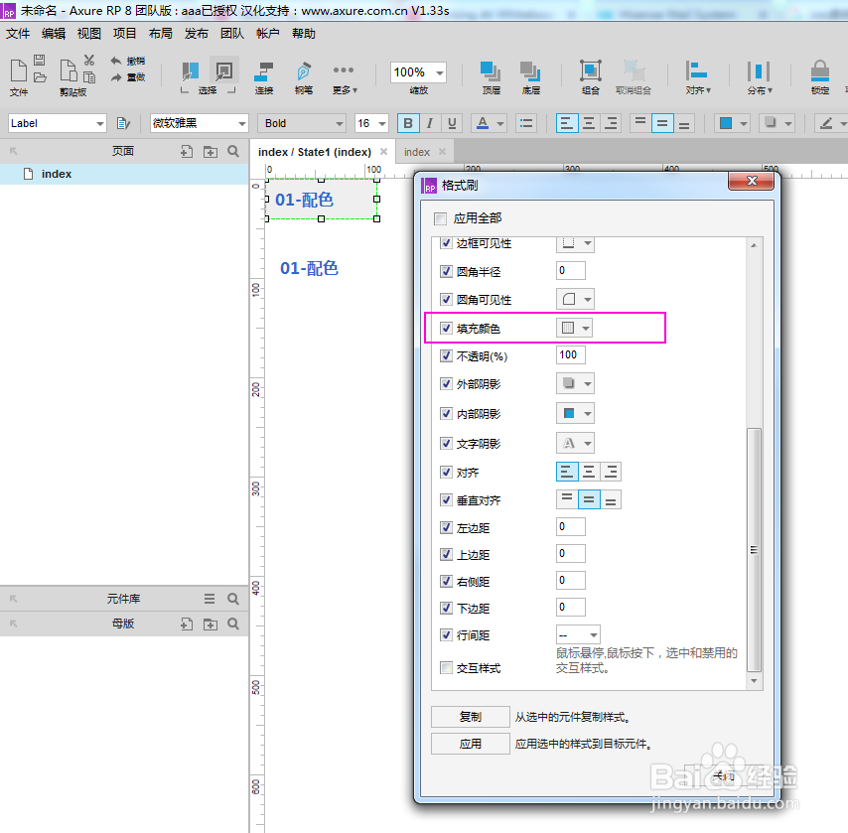Open the More (更多) tools menu
Viewport: 848px width, 833px height.
(344, 76)
